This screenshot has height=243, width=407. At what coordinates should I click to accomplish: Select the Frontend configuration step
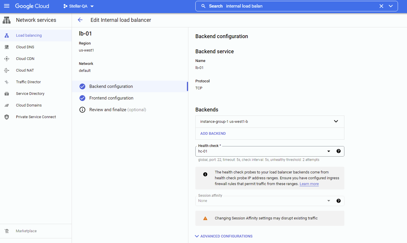click(111, 98)
